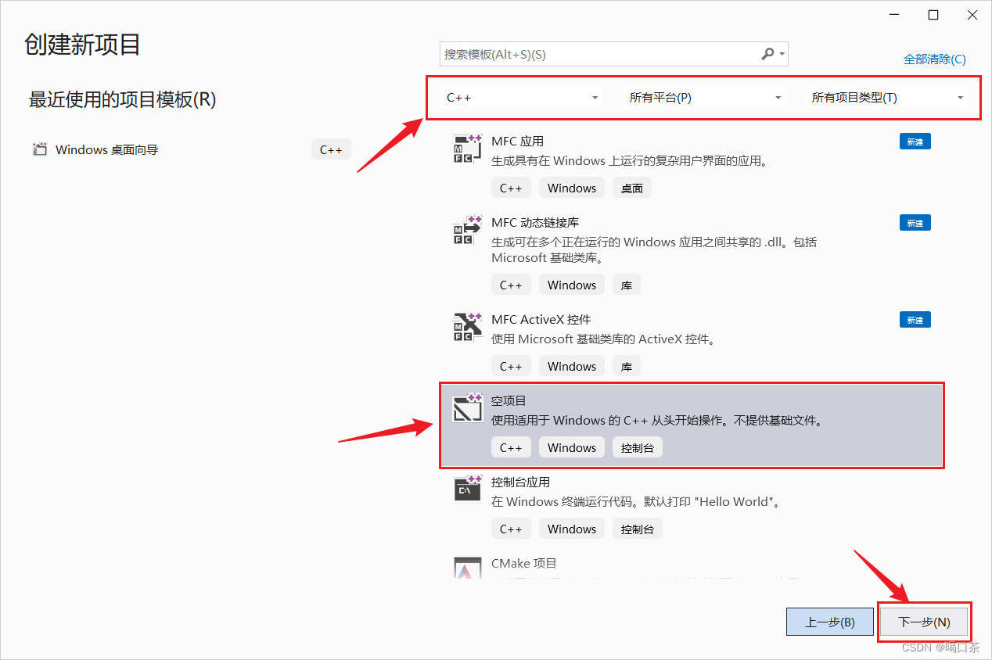Click the 新建 badge on MFC 应用
The height and width of the screenshot is (660, 992).
[915, 142]
